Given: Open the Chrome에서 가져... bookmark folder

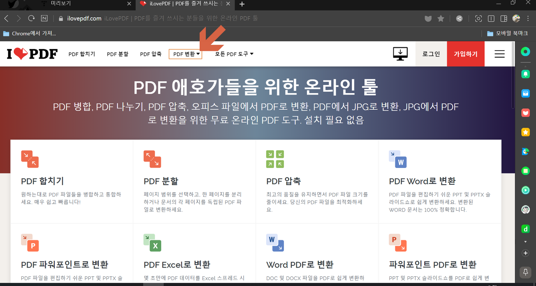Looking at the screenshot, I should pos(29,33).
